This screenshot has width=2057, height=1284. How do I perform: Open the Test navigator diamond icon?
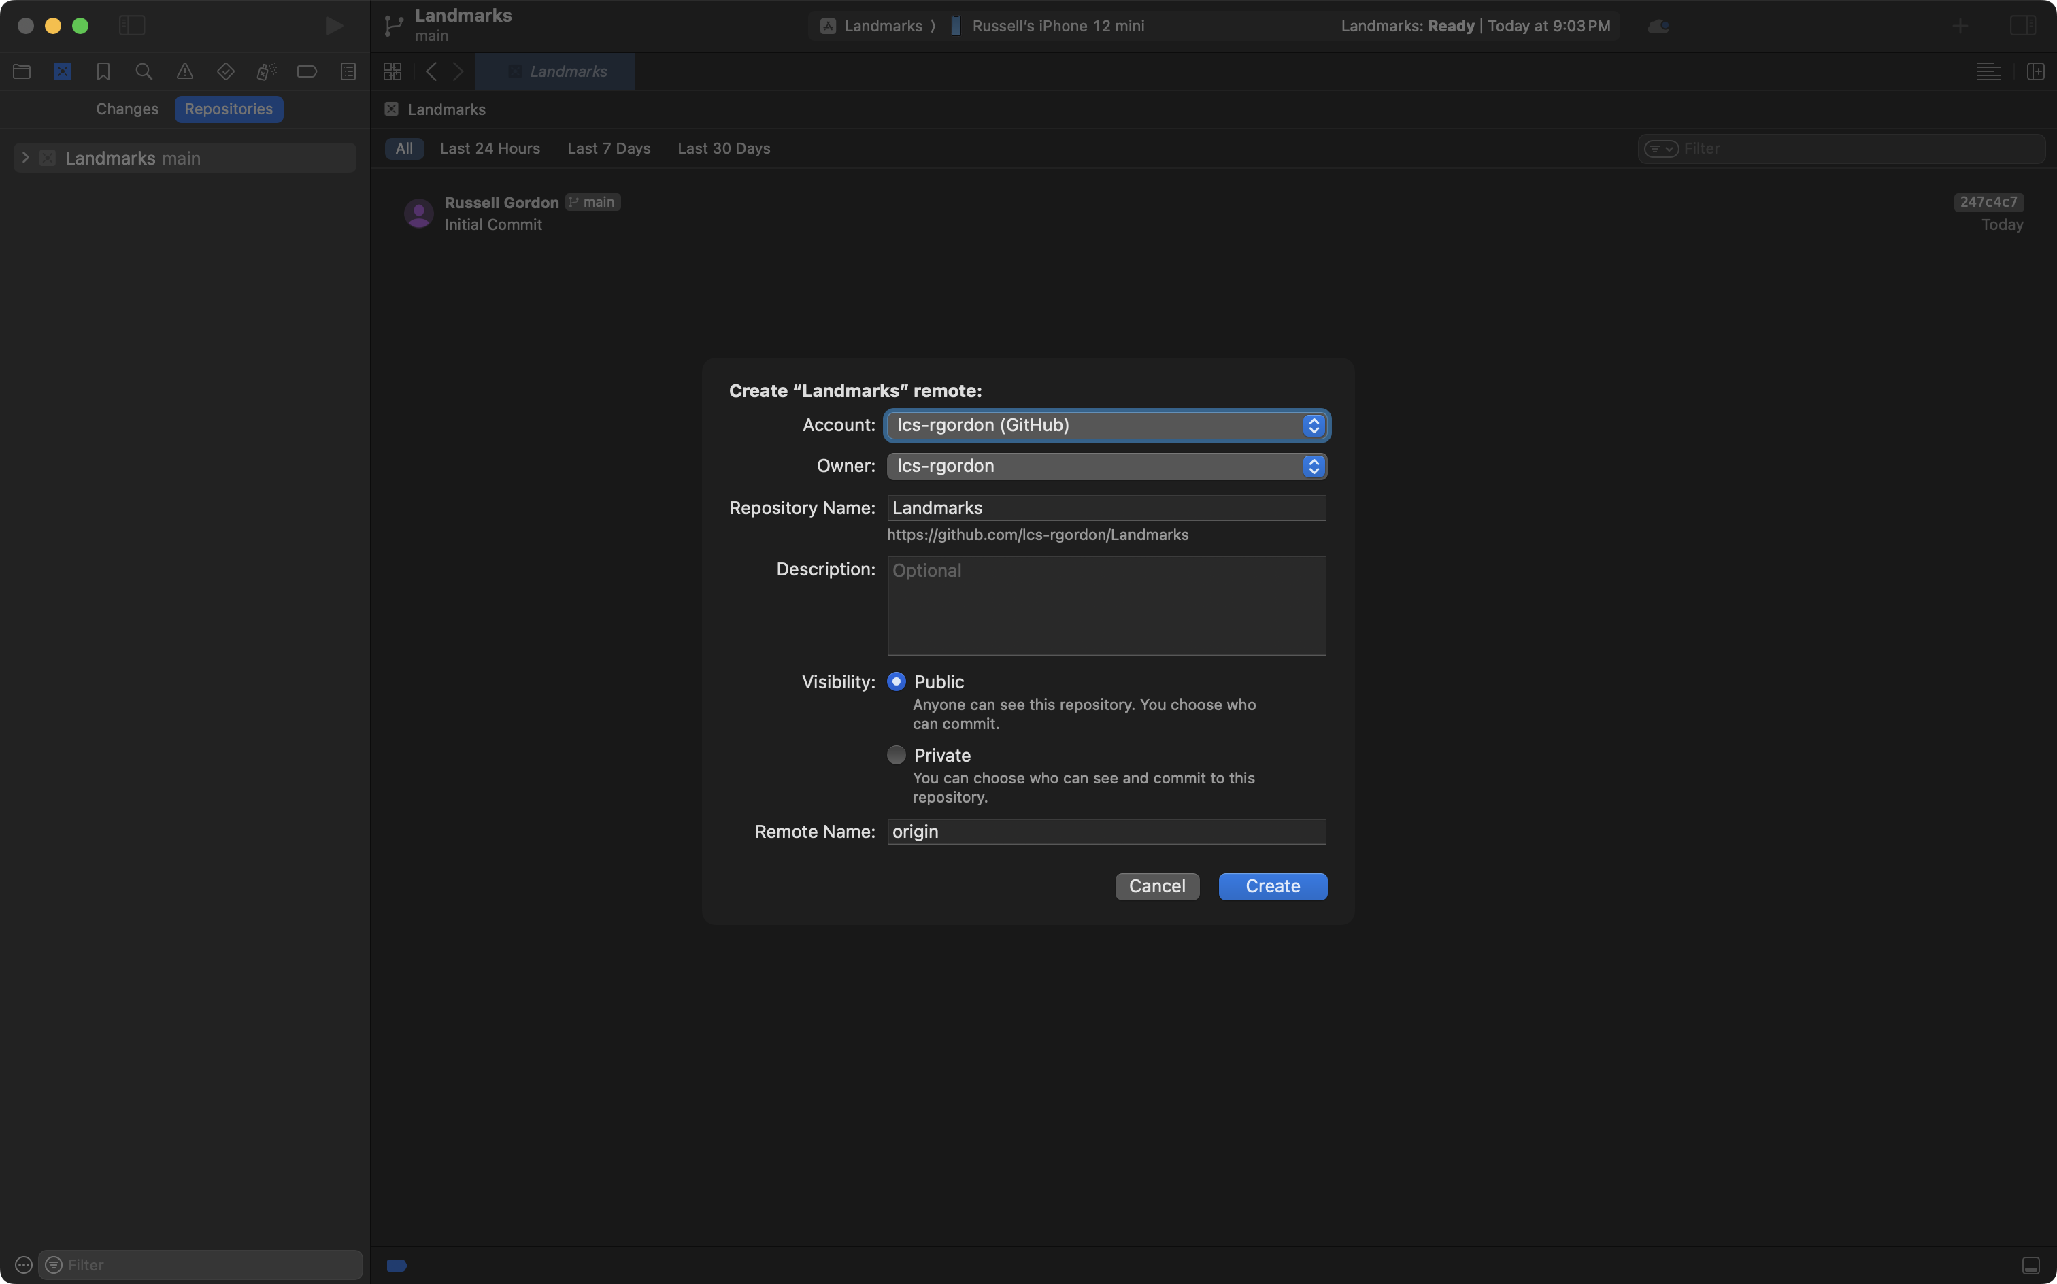[226, 71]
